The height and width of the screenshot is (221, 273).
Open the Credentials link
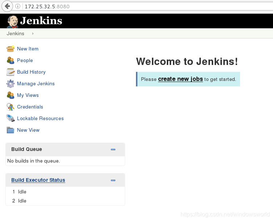[30, 107]
